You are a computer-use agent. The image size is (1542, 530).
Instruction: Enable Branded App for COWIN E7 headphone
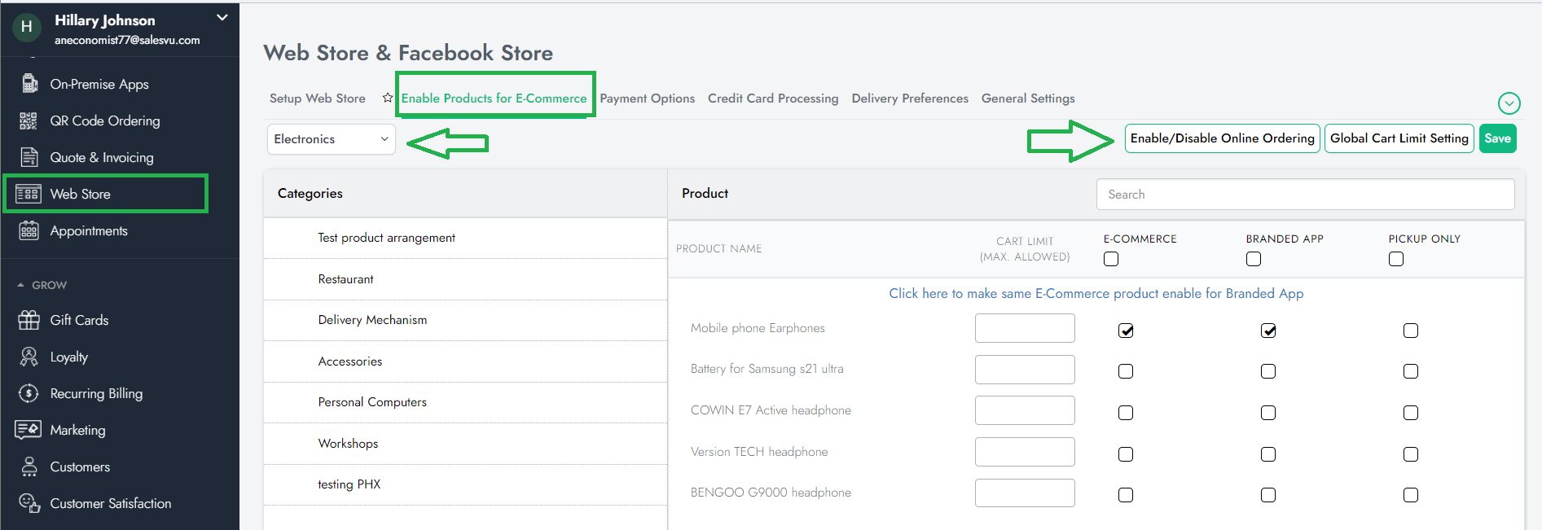(x=1268, y=413)
